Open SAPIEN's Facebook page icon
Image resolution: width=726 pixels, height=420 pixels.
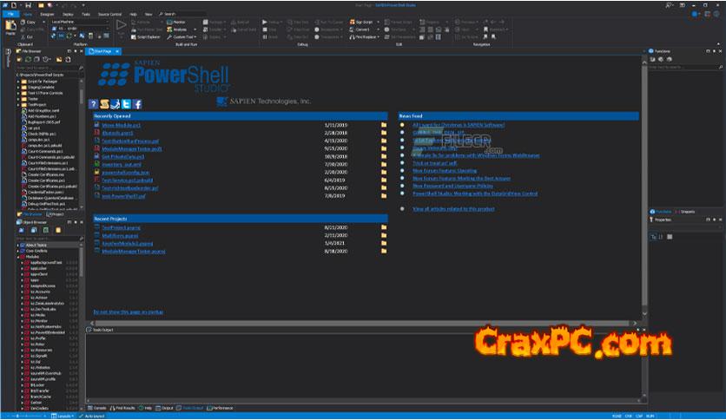pyautogui.click(x=137, y=105)
